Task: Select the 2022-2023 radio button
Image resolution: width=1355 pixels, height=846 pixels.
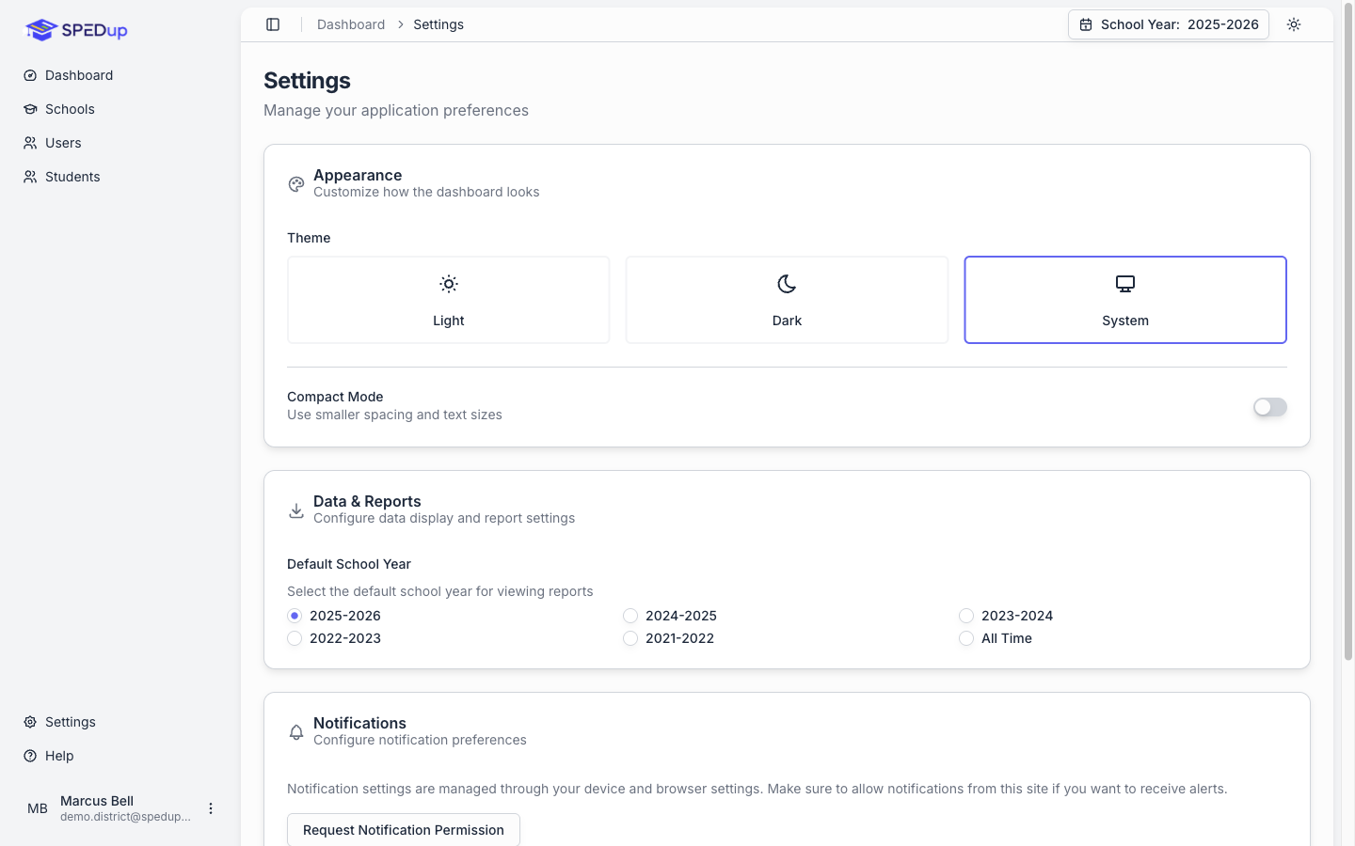Action: coord(295,638)
